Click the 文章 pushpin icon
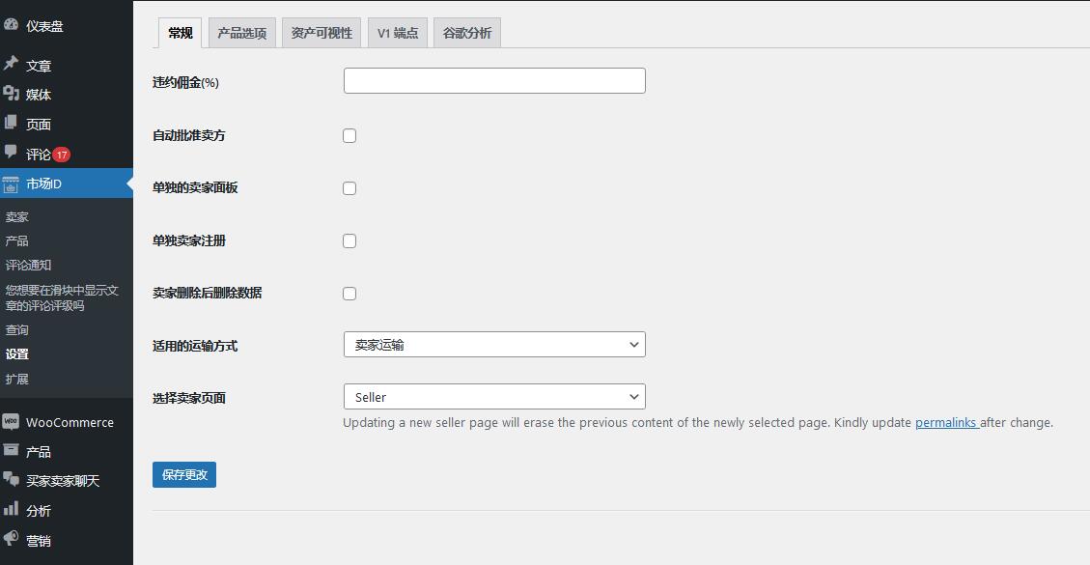 [11, 64]
